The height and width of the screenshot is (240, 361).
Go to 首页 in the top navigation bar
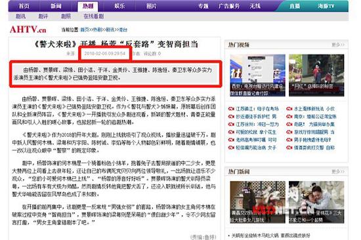[24, 6]
